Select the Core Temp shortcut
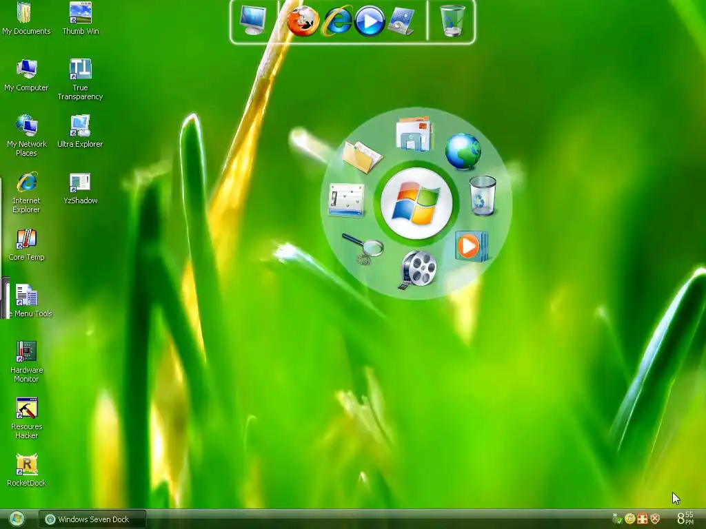Viewport: 706px width, 529px height. [26, 245]
